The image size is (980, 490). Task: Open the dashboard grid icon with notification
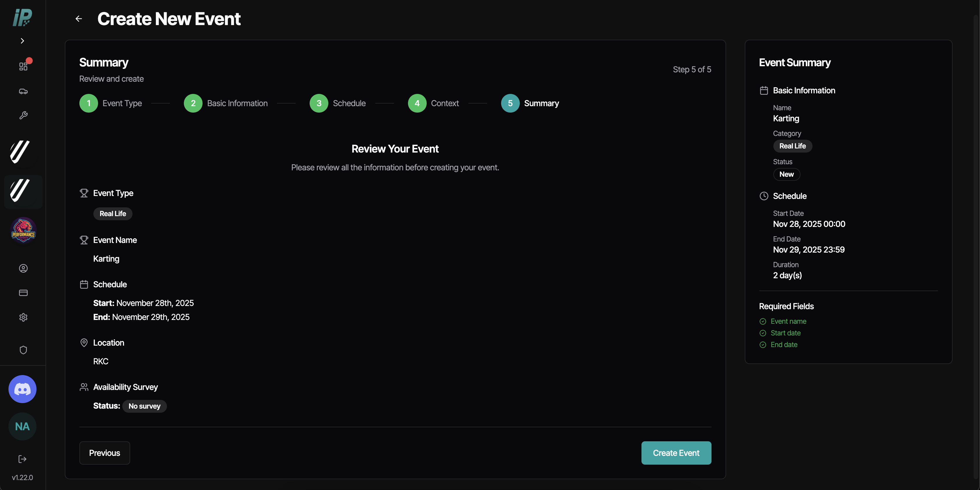[23, 66]
